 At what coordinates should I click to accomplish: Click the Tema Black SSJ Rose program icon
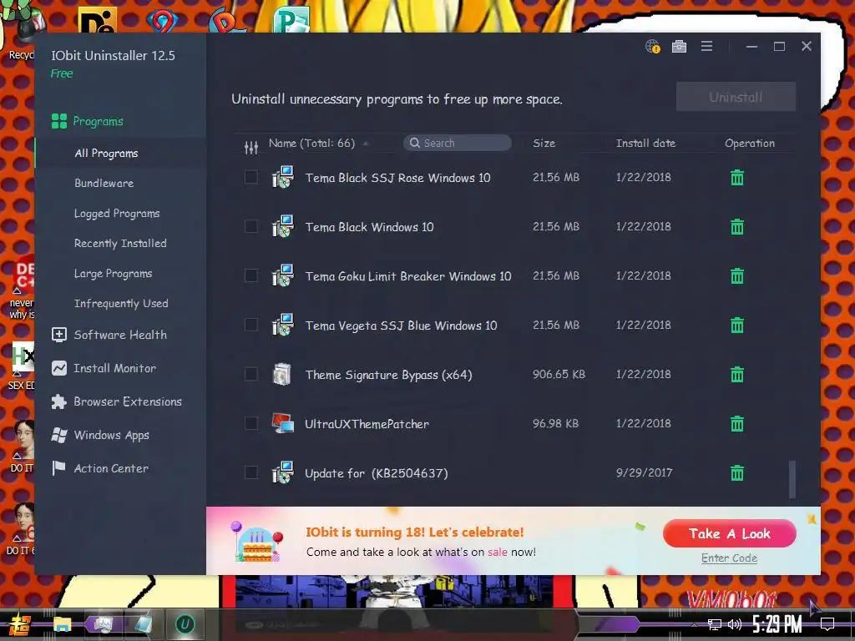(282, 177)
